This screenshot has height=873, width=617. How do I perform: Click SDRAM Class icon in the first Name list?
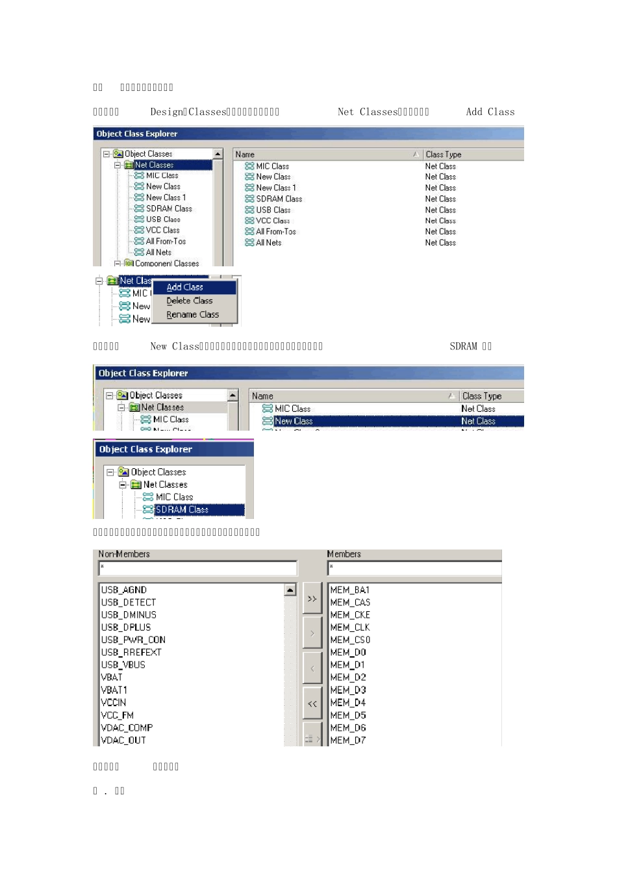click(x=249, y=199)
